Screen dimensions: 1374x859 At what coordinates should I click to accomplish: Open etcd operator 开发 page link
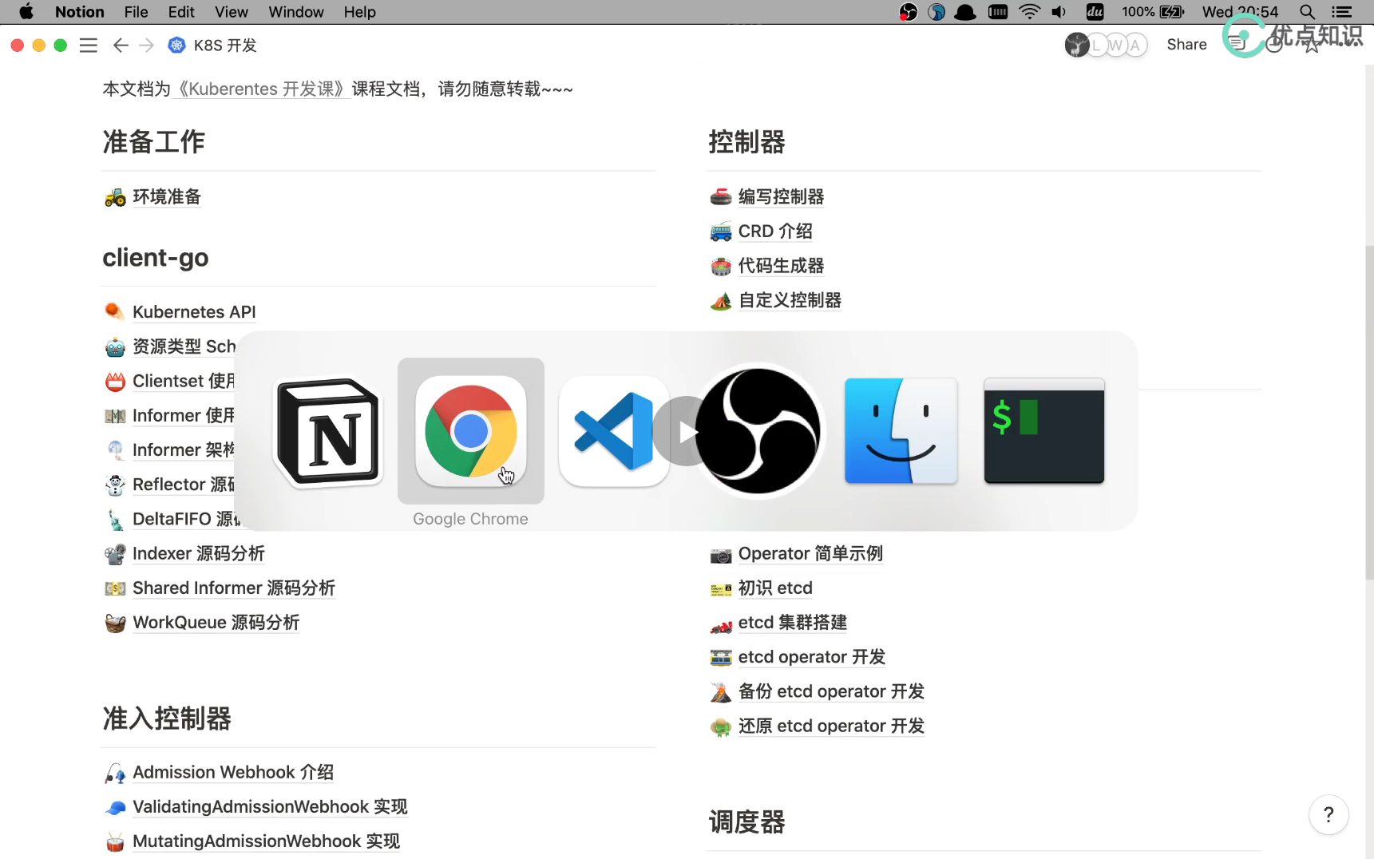(812, 657)
